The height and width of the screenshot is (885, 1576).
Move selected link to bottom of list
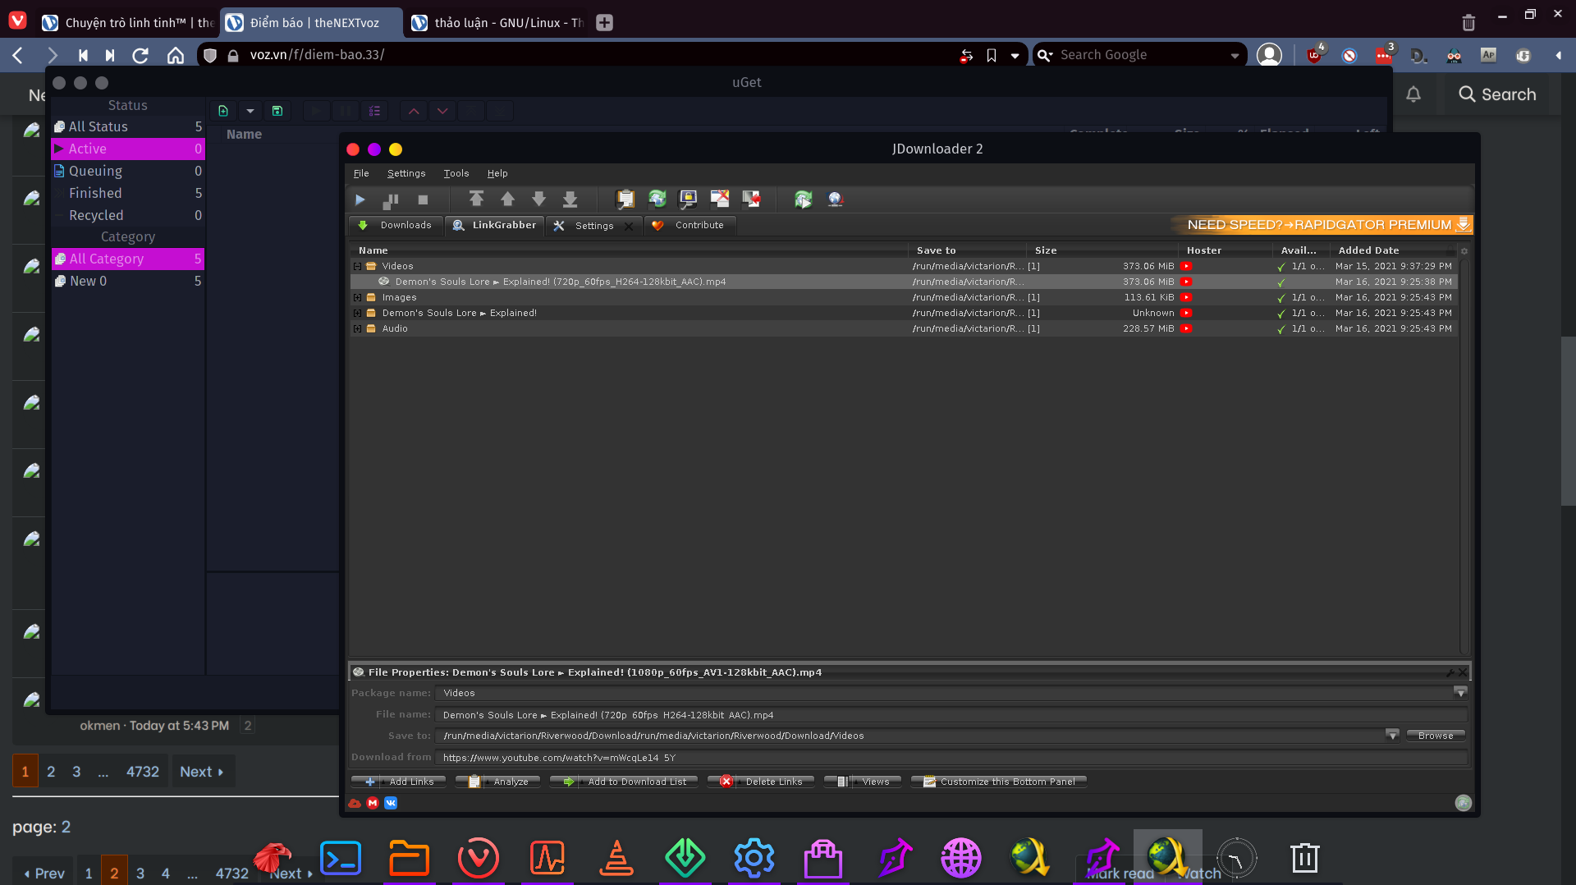pyautogui.click(x=570, y=199)
